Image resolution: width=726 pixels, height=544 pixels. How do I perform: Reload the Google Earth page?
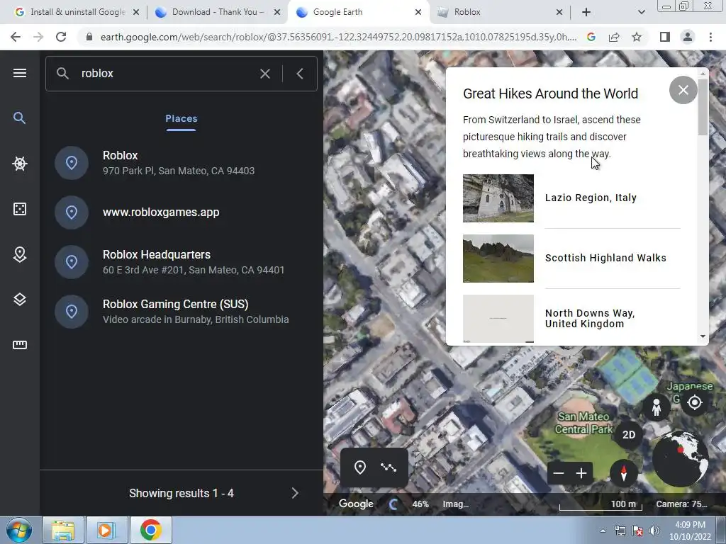61,37
